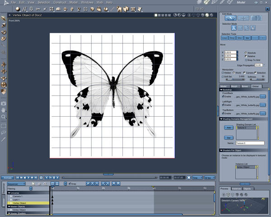Select the Camera manipulator radio button
Image resolution: width=271 pixels, height=217 pixels.
tap(244, 73)
